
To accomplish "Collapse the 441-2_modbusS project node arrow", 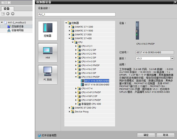I will click(x=2, y=22).
